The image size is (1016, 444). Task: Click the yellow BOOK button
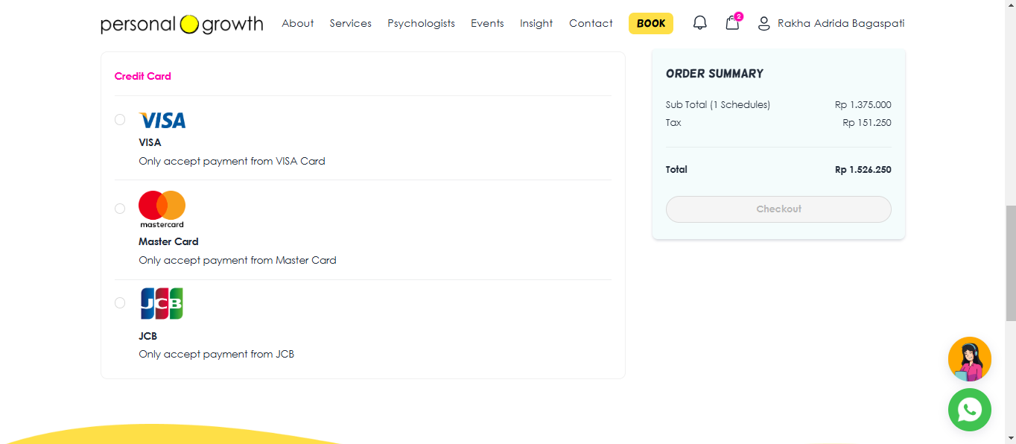point(651,23)
